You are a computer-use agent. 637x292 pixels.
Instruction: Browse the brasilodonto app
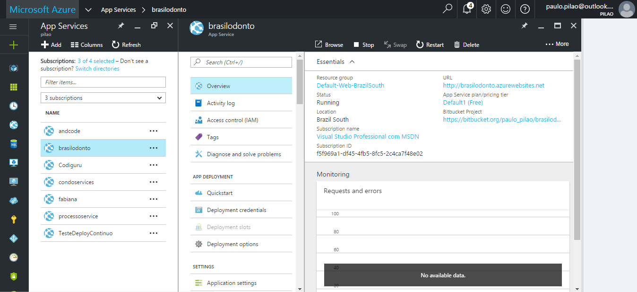pos(329,44)
